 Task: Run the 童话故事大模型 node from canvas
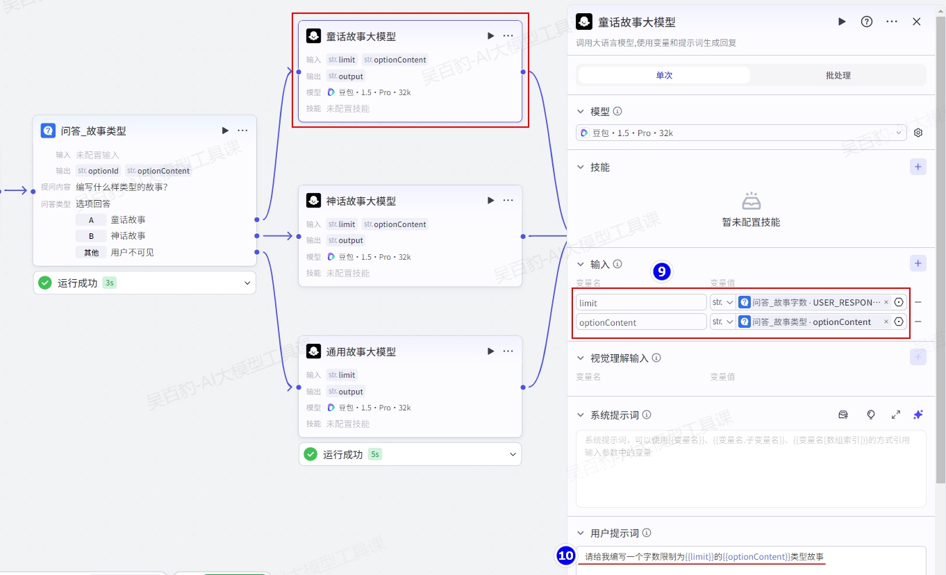pyautogui.click(x=490, y=36)
